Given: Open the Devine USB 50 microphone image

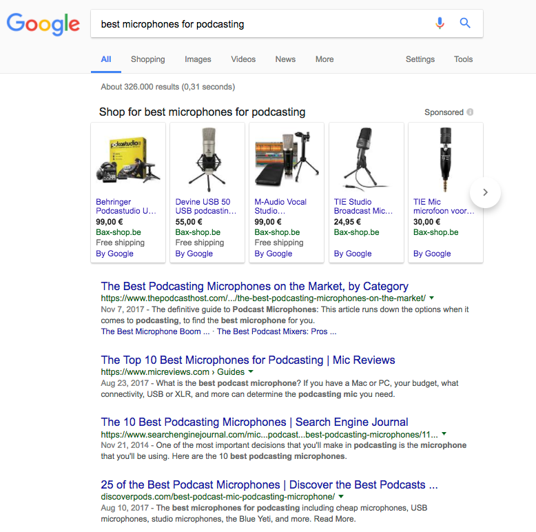Looking at the screenshot, I should click(x=207, y=160).
